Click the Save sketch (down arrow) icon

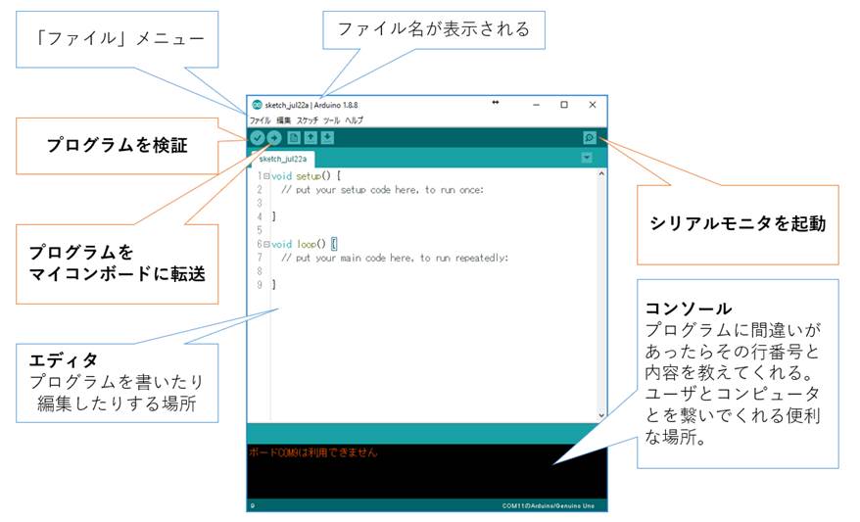[327, 138]
